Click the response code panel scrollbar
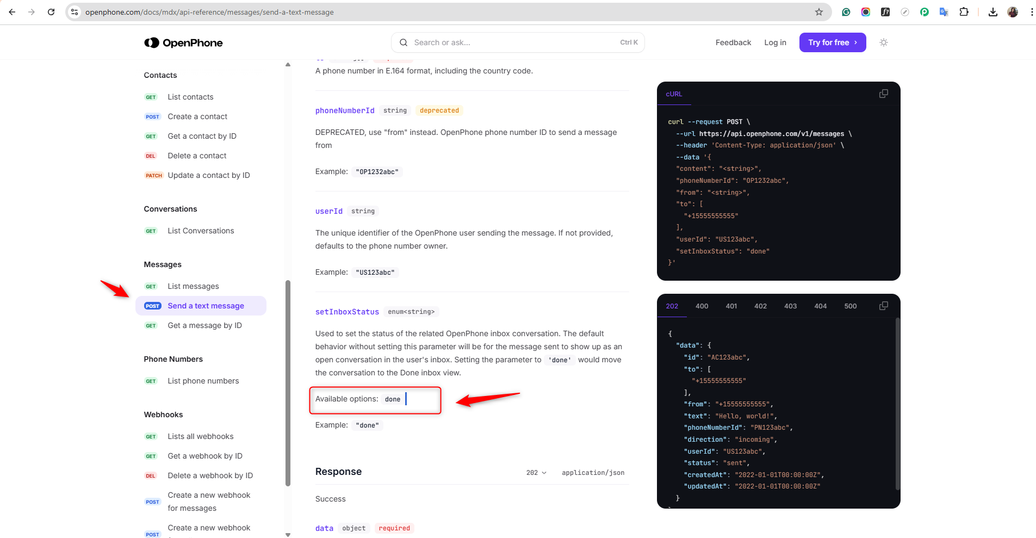Screen dimensions: 1036x538 tap(897, 404)
